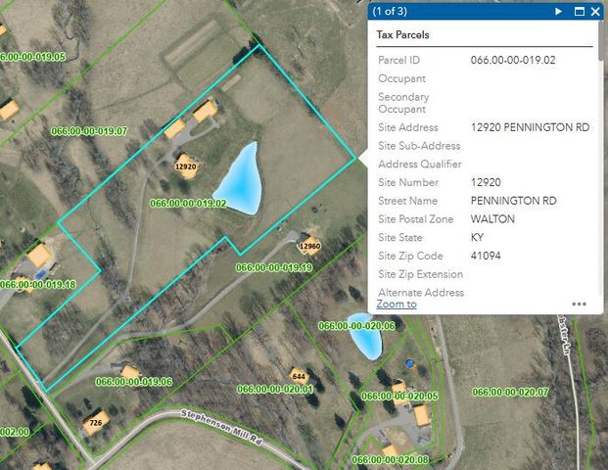Select Site State value KY
Screen dimensions: 608x470
click(477, 237)
